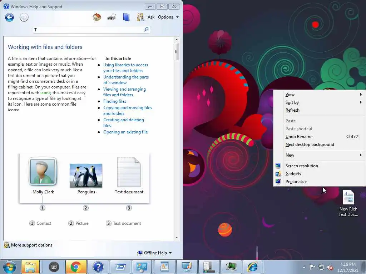Open the Offline Help dropdown
Screen dimensions: 366x274
point(155,253)
